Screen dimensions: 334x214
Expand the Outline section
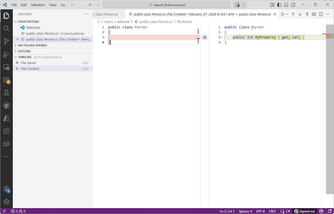pos(53,51)
